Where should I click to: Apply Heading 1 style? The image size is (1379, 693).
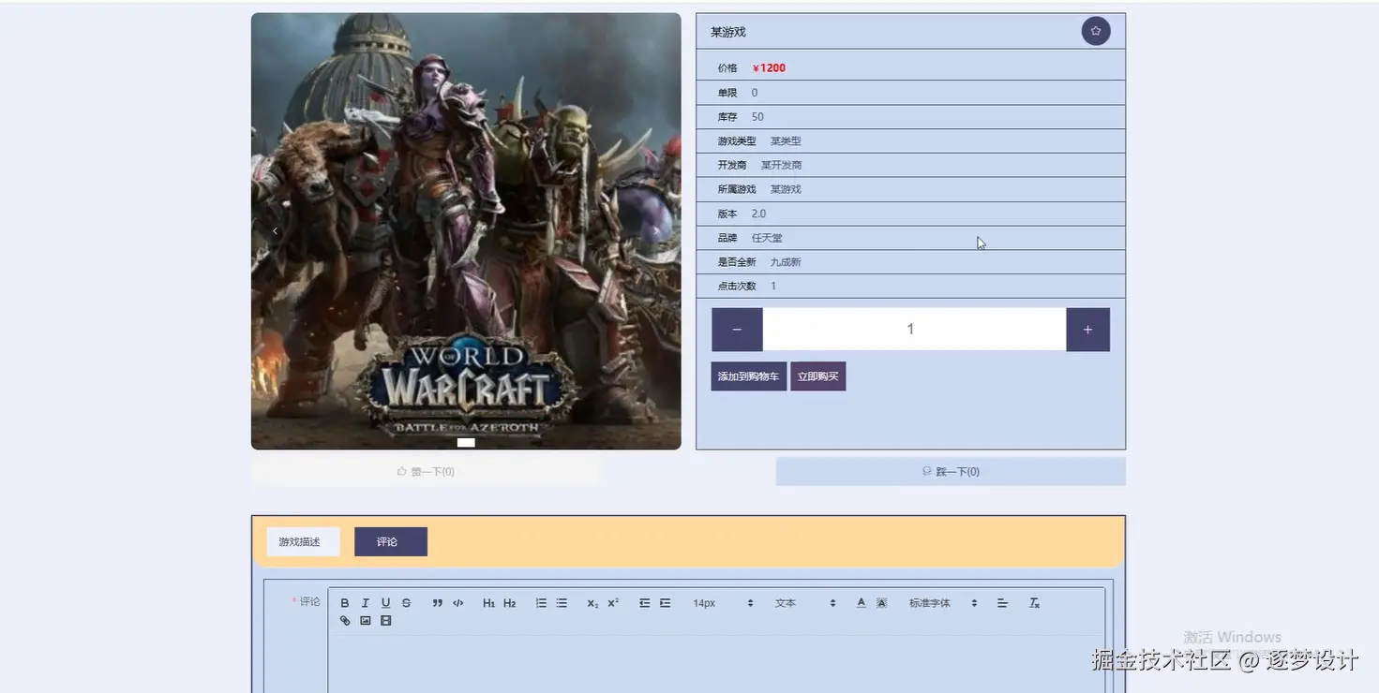pyautogui.click(x=488, y=603)
